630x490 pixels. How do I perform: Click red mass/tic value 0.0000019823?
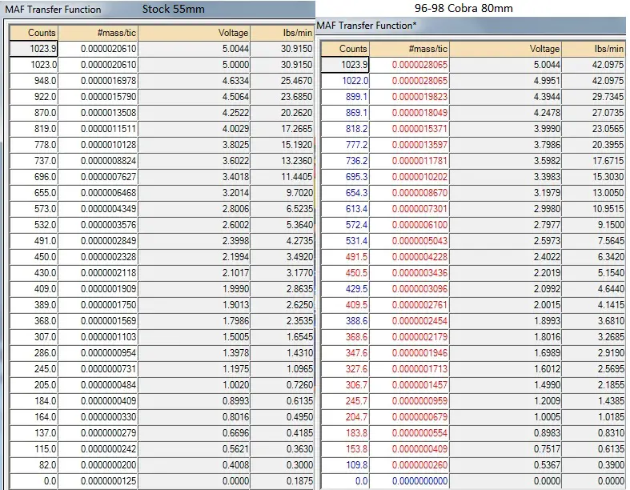pos(409,97)
